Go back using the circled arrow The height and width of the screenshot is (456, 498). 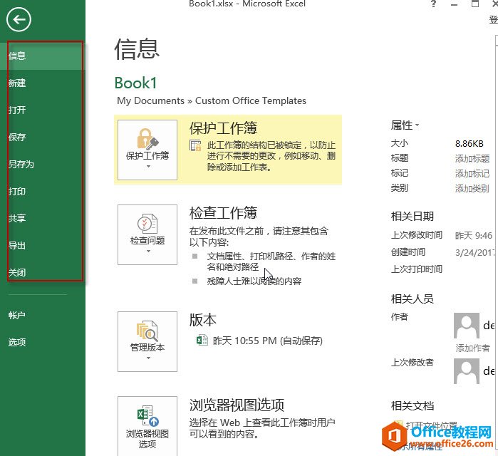tap(19, 20)
